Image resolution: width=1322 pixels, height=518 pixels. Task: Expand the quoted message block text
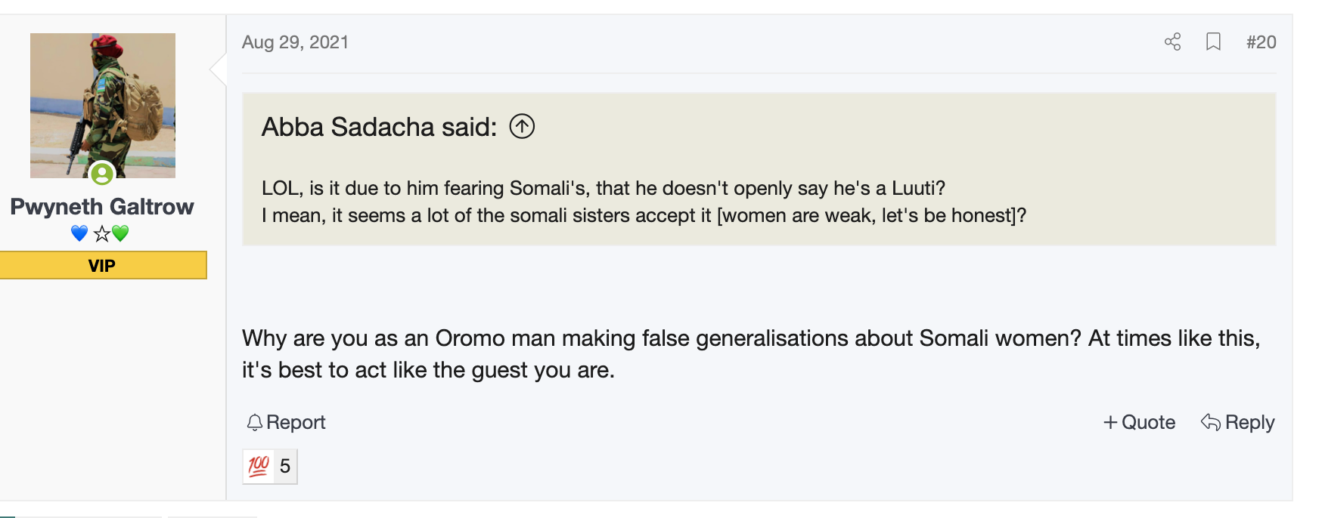click(644, 202)
